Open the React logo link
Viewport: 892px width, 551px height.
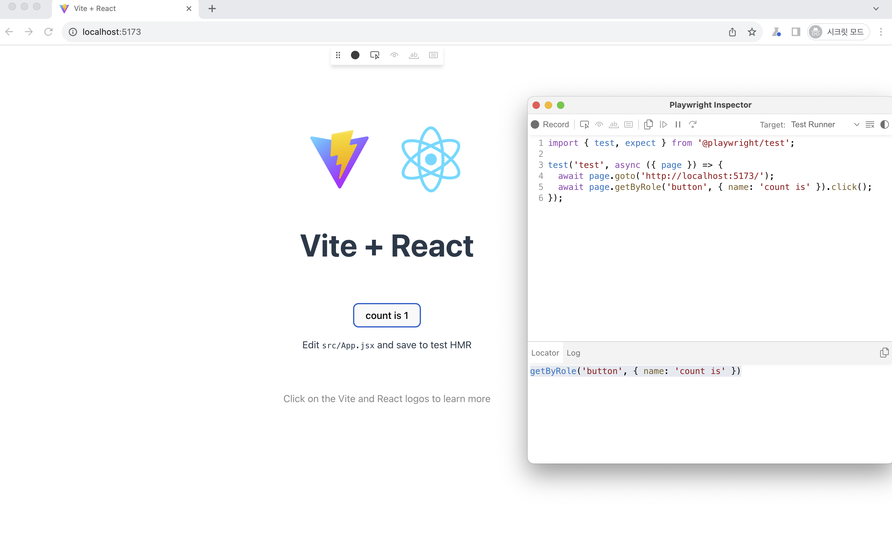click(x=431, y=159)
